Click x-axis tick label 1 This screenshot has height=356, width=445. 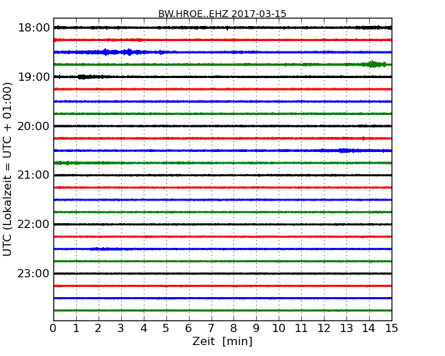coord(76,328)
